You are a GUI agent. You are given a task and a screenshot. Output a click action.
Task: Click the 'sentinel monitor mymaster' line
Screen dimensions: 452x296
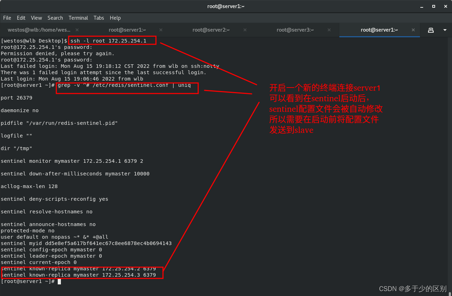point(72,161)
